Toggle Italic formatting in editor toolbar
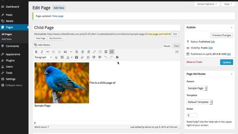This screenshot has height=134, width=238. (x=42, y=52)
